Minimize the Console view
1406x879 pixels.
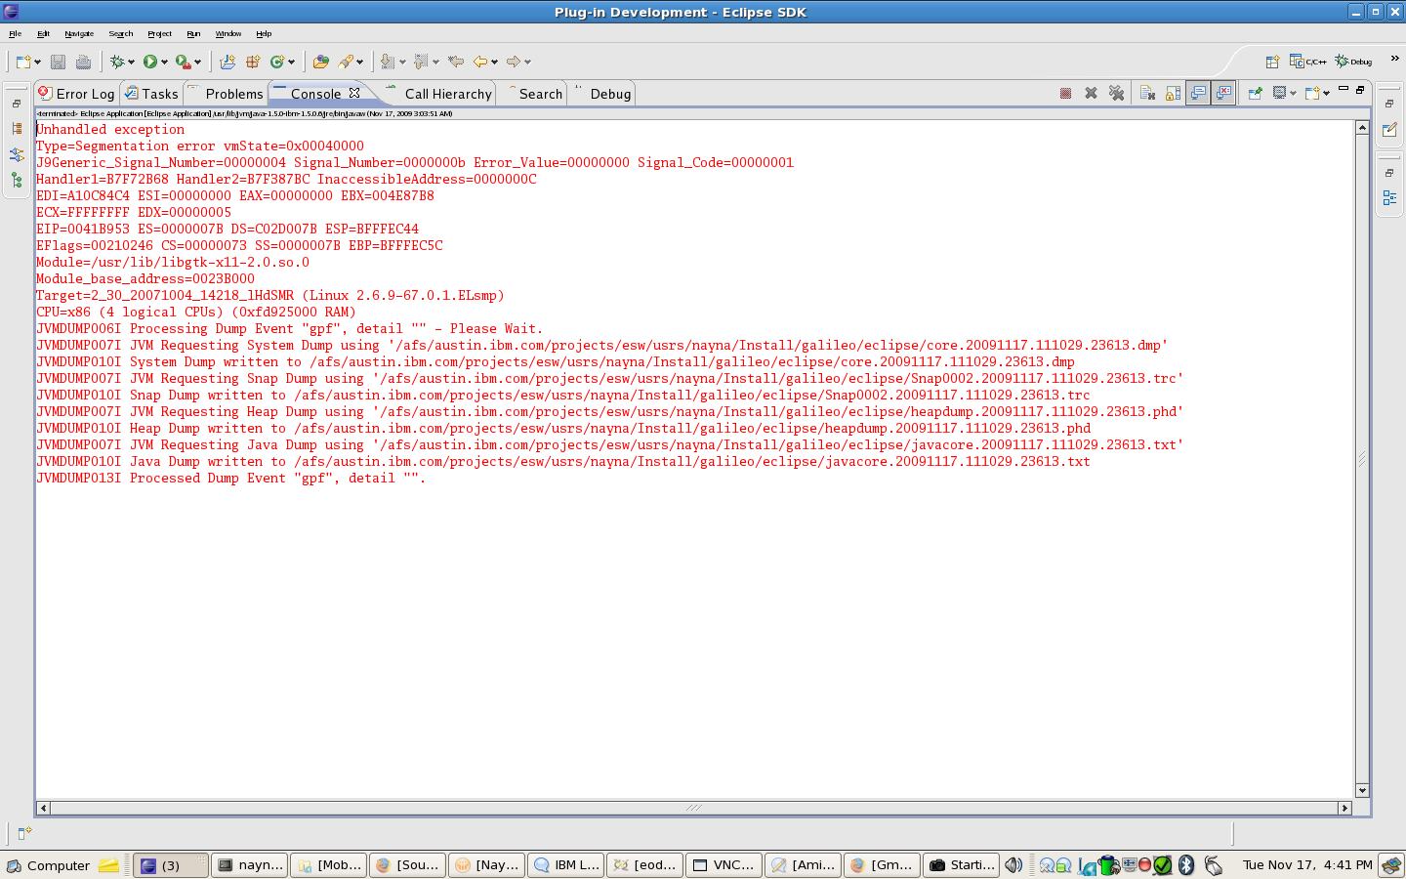coord(1344,89)
